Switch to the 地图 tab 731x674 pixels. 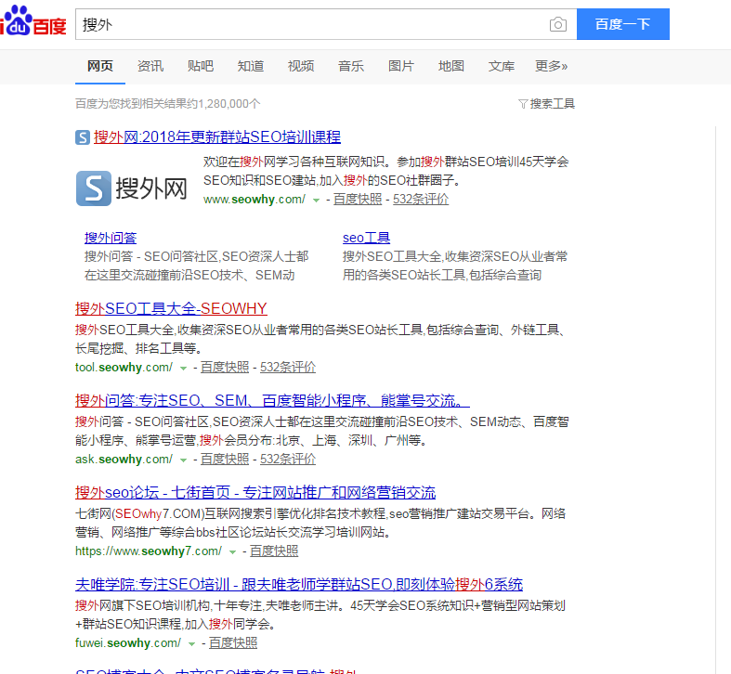(451, 66)
